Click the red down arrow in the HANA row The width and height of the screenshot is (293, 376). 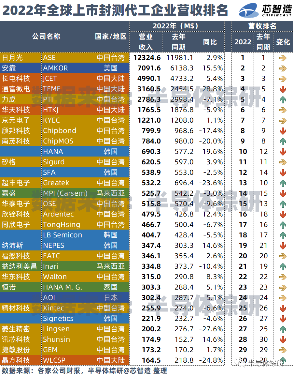[283, 152]
